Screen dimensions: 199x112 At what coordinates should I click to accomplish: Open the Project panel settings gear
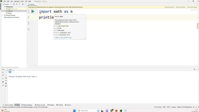coord(23,4)
